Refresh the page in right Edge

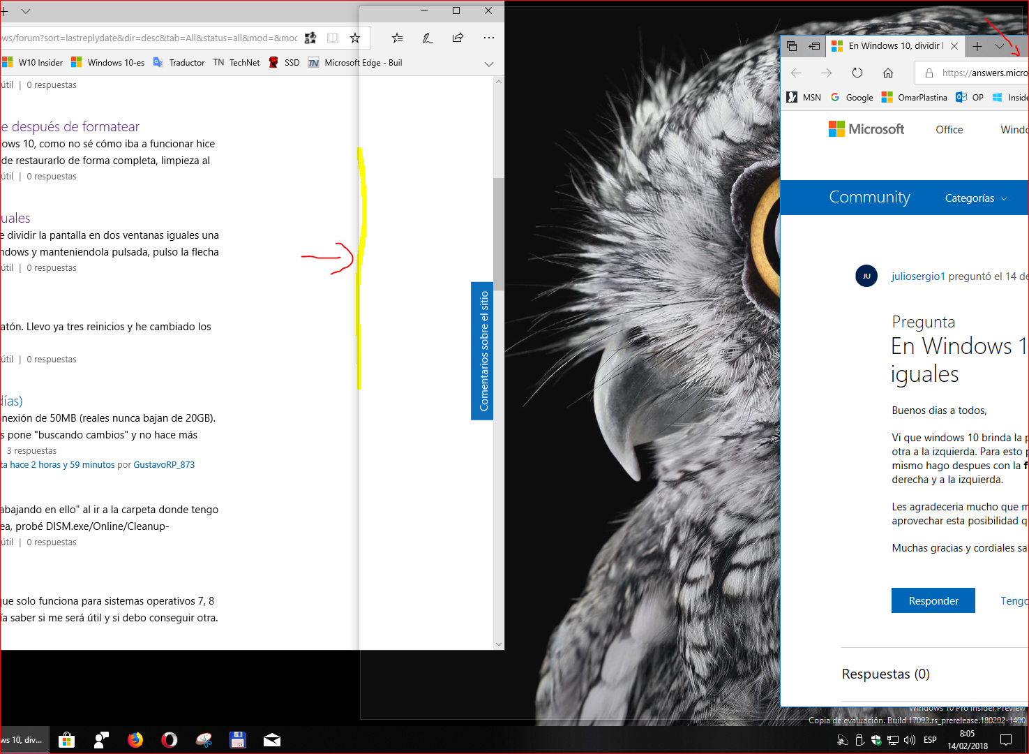857,73
